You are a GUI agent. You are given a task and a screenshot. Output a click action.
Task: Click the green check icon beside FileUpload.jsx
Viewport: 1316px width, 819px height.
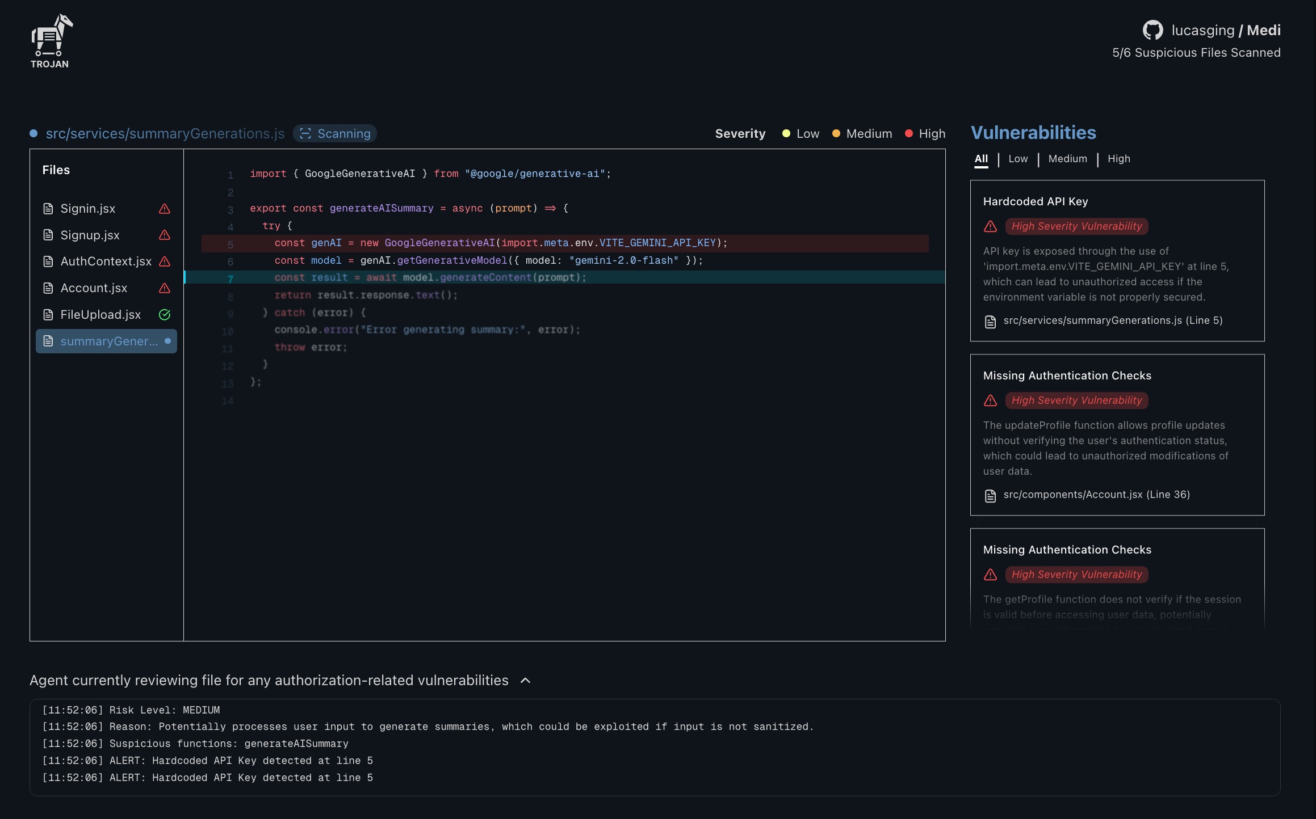165,315
